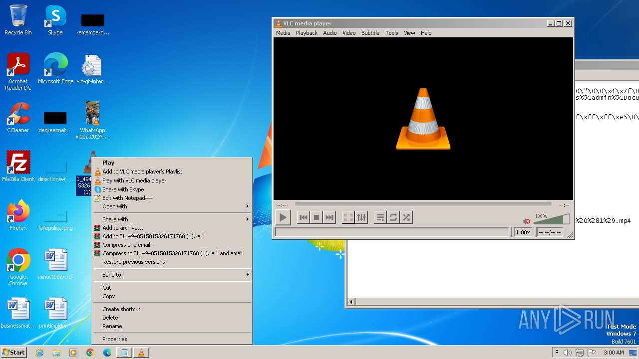639x359 pixels.
Task: Select the Google Chrome desktop icon
Action: [x=18, y=267]
